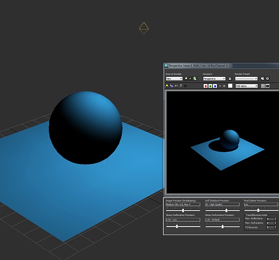The width and height of the screenshot is (279, 260).
Task: Click the Toggle UI panel icon
Action: (267, 86)
